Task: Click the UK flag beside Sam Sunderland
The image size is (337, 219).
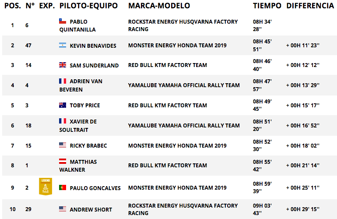Action: 63,65
